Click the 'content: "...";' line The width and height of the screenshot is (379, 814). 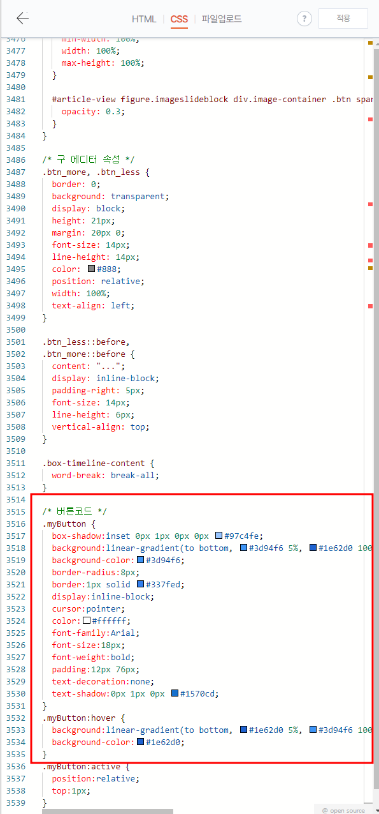89,366
